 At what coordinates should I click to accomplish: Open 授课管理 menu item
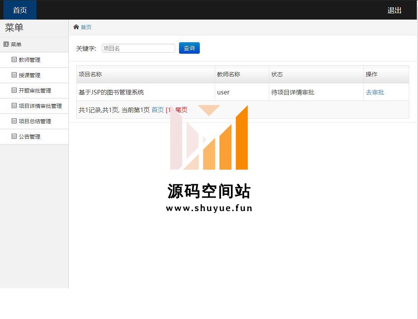[30, 75]
